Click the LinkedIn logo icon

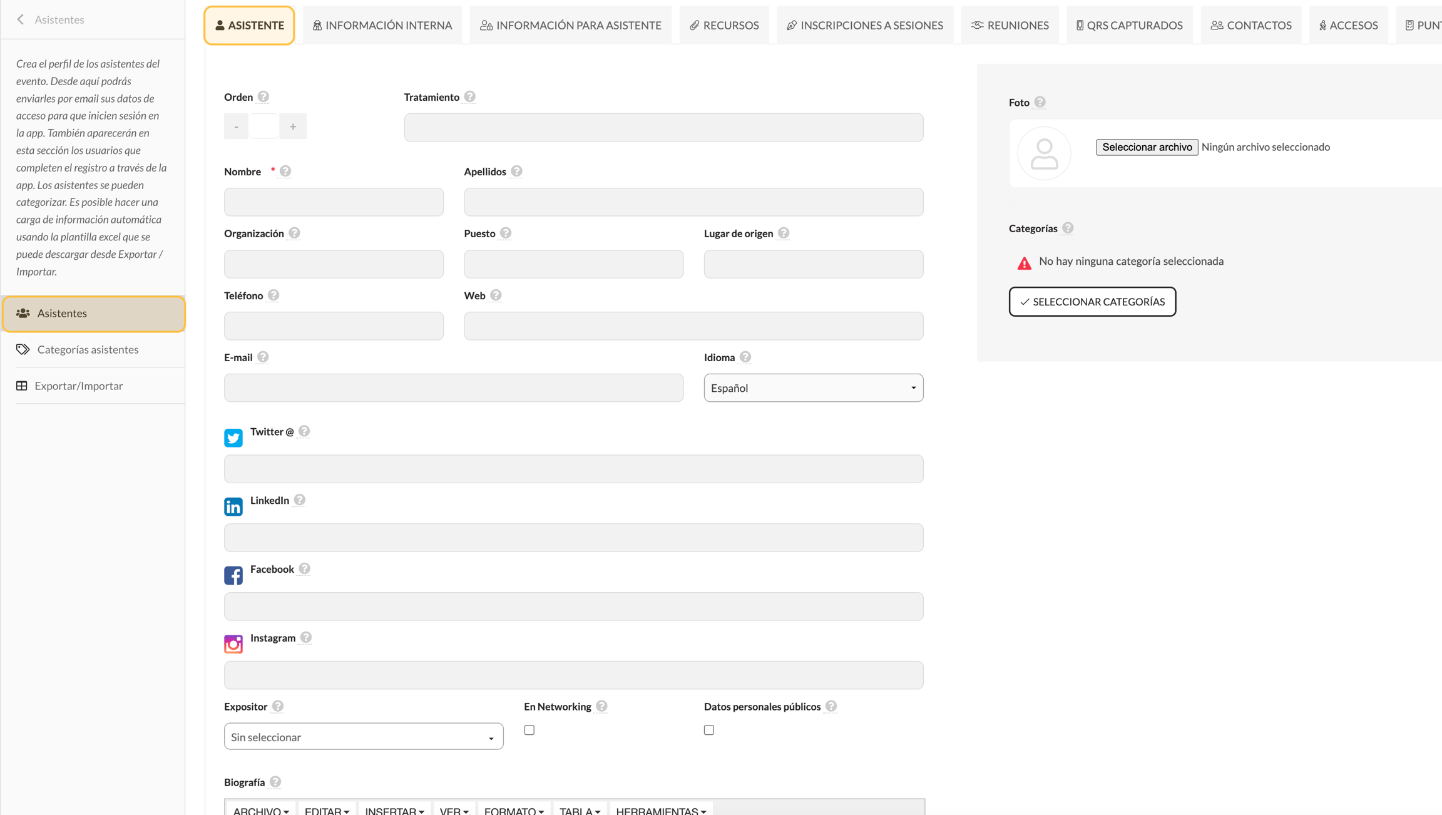click(x=233, y=506)
